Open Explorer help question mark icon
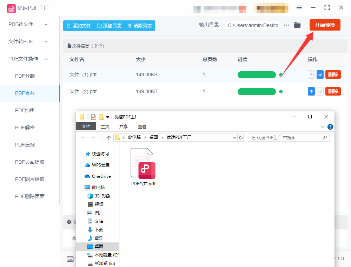351x267 pixels. (x=330, y=127)
